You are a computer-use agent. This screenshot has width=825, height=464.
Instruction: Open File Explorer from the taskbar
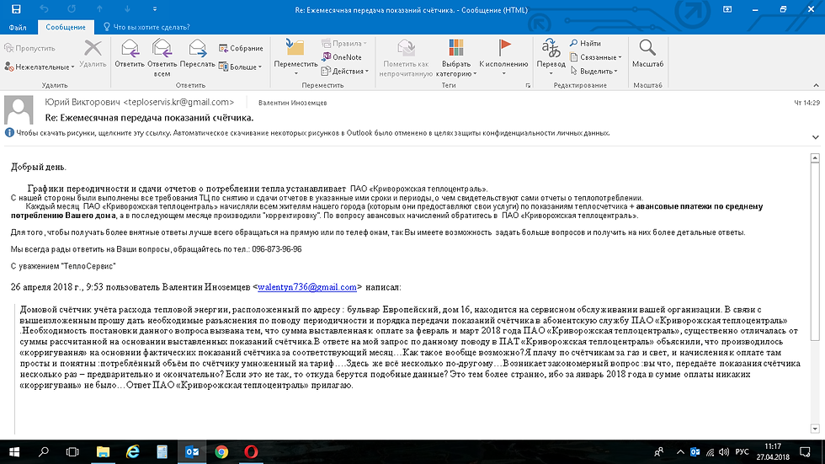click(103, 452)
